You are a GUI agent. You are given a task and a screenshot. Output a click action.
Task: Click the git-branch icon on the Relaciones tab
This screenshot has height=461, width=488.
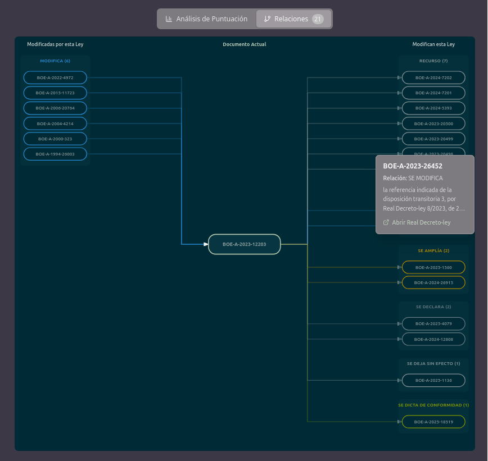[267, 19]
